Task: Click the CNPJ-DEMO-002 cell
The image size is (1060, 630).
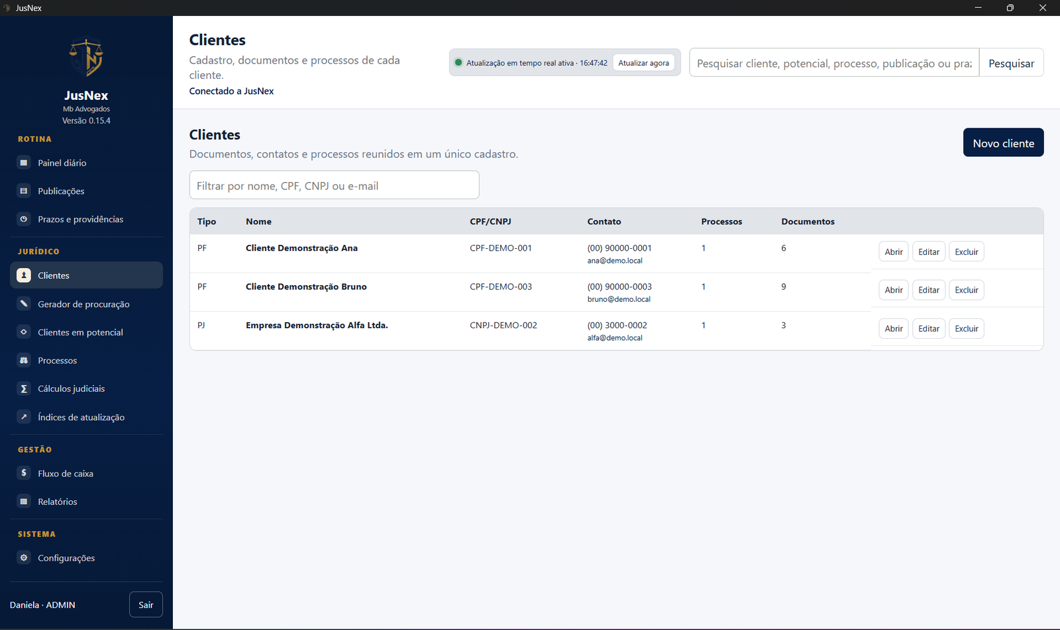Action: pyautogui.click(x=503, y=325)
